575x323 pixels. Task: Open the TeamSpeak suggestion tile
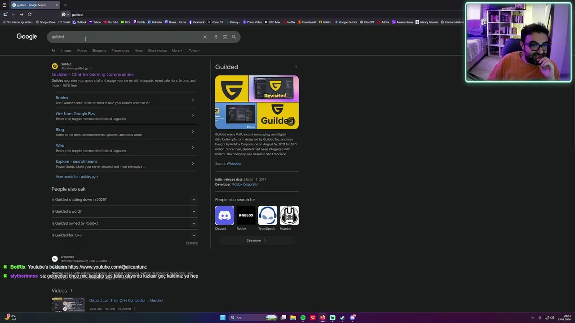click(x=267, y=218)
